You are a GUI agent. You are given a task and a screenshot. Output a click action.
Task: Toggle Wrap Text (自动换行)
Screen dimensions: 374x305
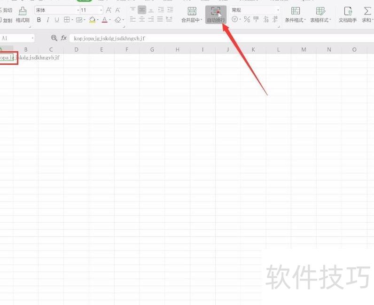tap(216, 15)
